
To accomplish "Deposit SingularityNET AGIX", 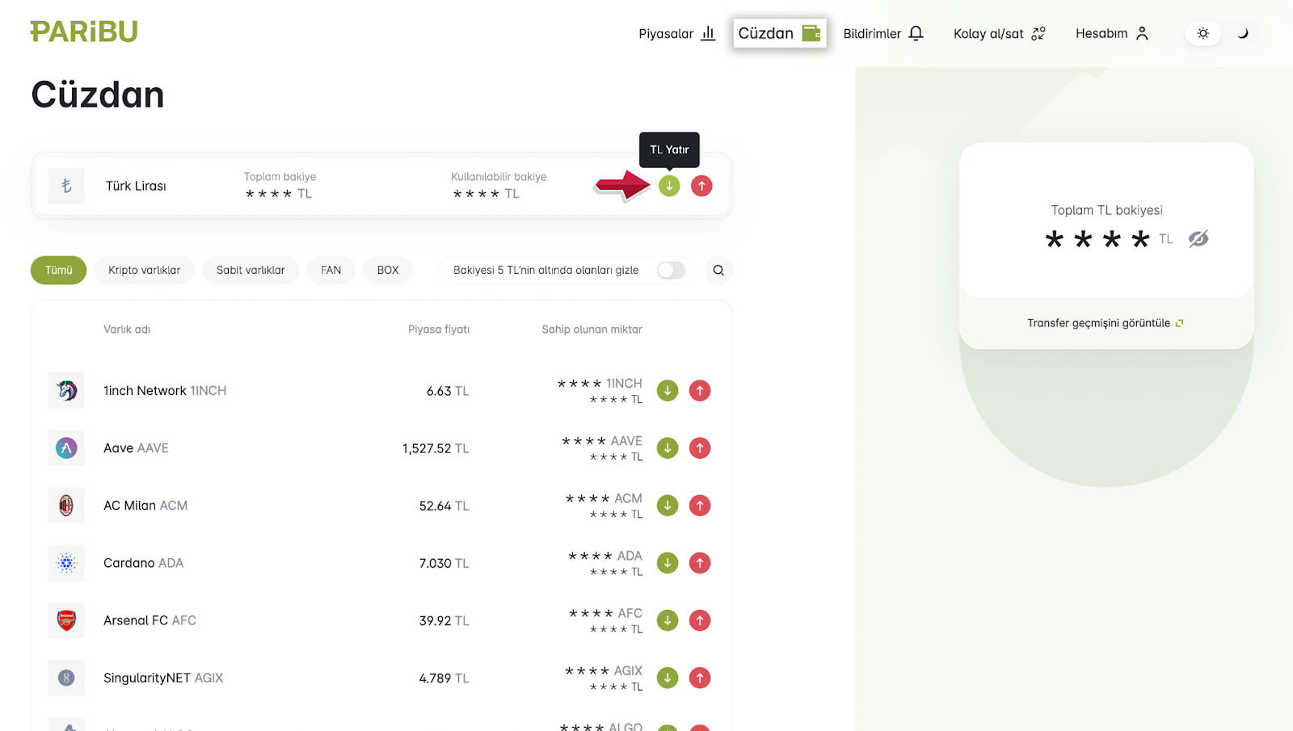I will coord(668,678).
